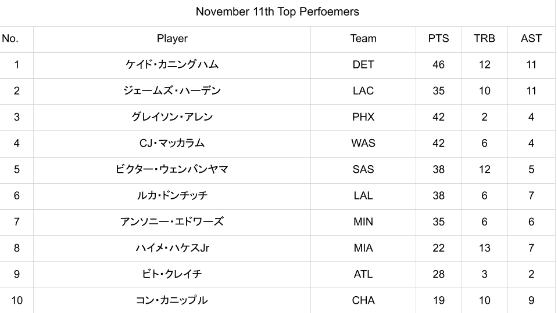Click the DET team cell
Screen dimensions: 558x313
coord(363,65)
